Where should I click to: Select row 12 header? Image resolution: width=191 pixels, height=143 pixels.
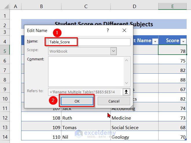point(5,118)
